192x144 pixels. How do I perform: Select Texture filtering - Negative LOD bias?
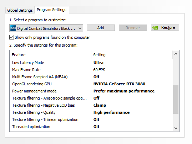[44, 105]
